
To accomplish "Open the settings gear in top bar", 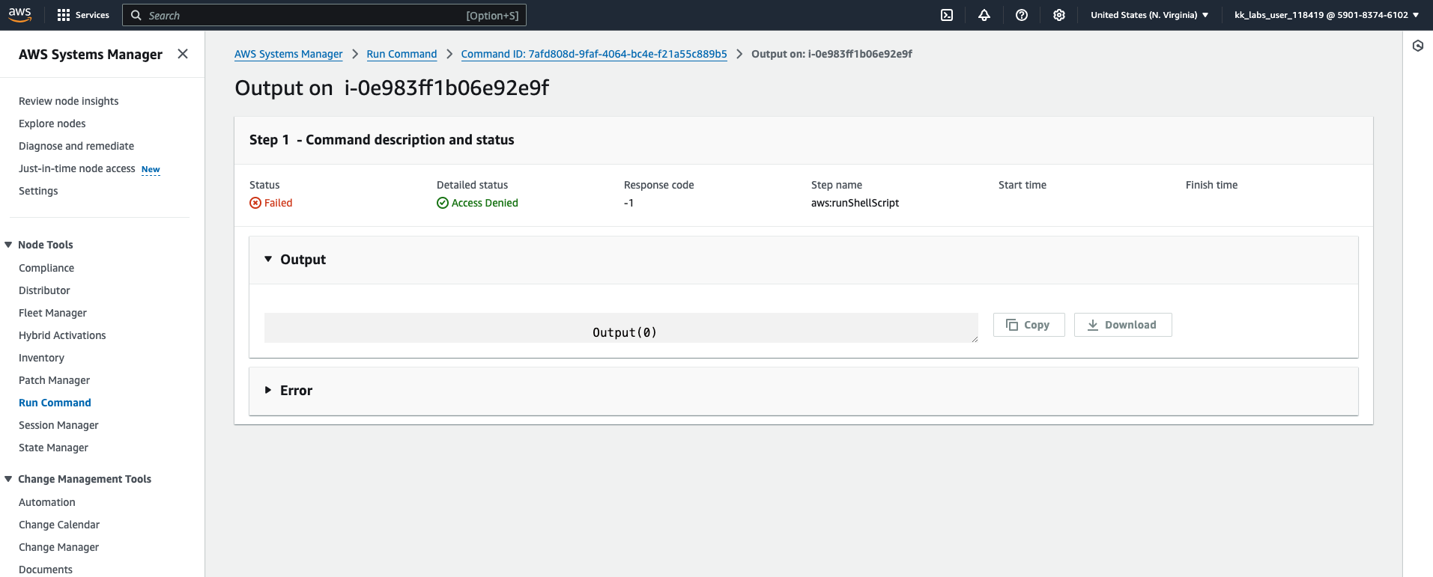I will point(1059,15).
